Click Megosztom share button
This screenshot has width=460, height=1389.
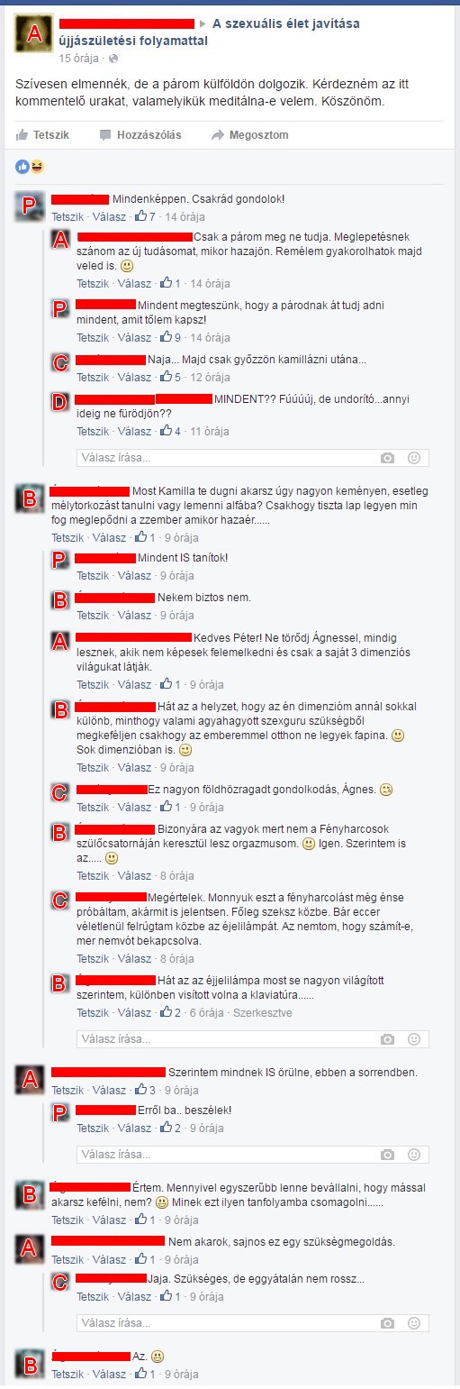pos(250,135)
